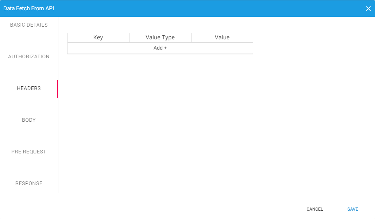Viewport: 375px width, 219px height.
Task: Select the Headers tab
Action: pos(29,89)
